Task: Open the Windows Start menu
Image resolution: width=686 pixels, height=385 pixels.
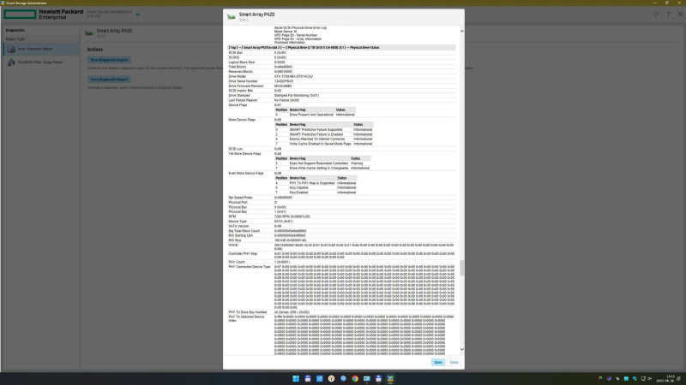Action: 296,378
